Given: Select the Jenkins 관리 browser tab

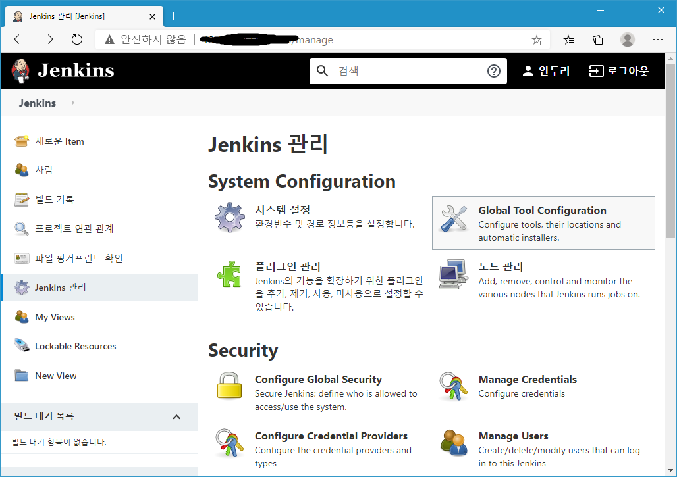Looking at the screenshot, I should click(84, 16).
